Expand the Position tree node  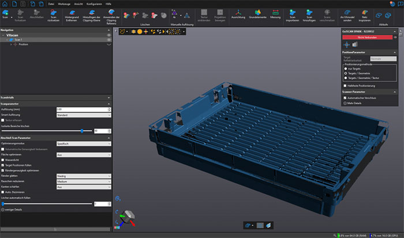point(11,44)
